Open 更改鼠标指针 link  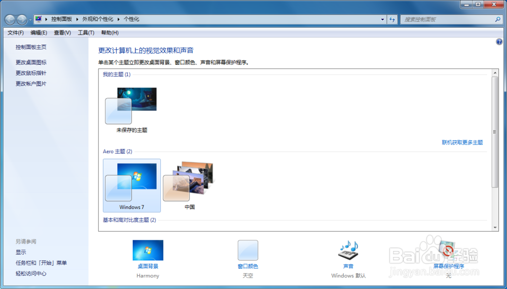click(31, 73)
